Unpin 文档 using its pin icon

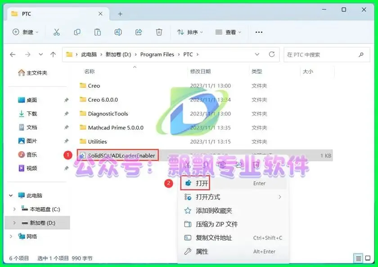click(x=66, y=127)
